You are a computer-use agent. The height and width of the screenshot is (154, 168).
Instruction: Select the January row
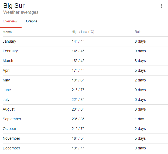(9, 41)
